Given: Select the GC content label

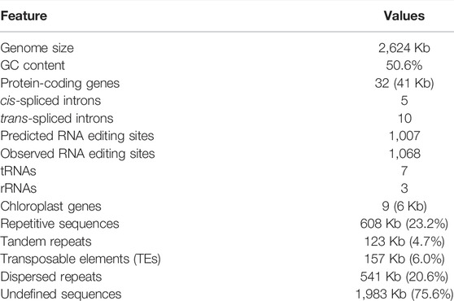Looking at the screenshot, I should click(x=33, y=65).
